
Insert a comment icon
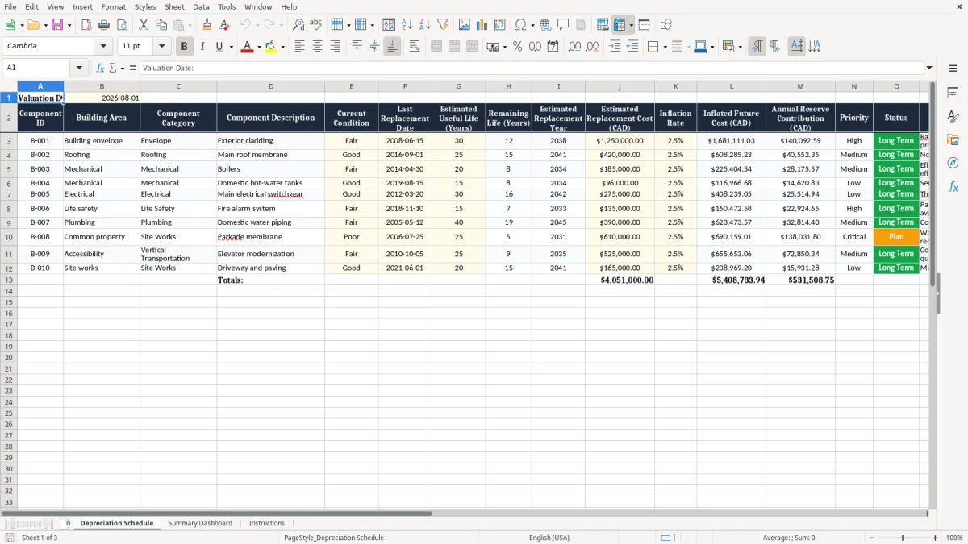click(563, 25)
